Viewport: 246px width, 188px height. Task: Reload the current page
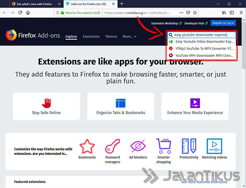coord(20,13)
